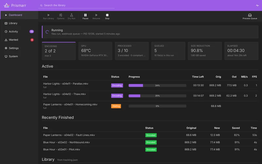Screen dimensions: 262x164
Task: Click the Library film icon in sidebar
Action: [6, 23]
